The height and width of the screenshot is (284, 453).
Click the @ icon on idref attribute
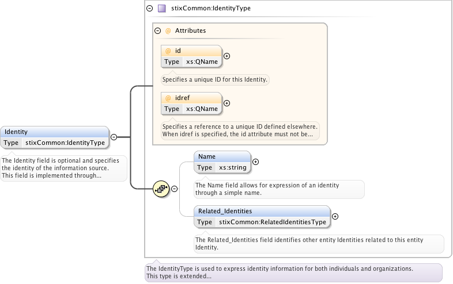click(168, 98)
